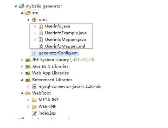This screenshot has height=128, width=168.
Task: Select the generatorConfig.xml file name
Action: pyautogui.click(x=59, y=53)
